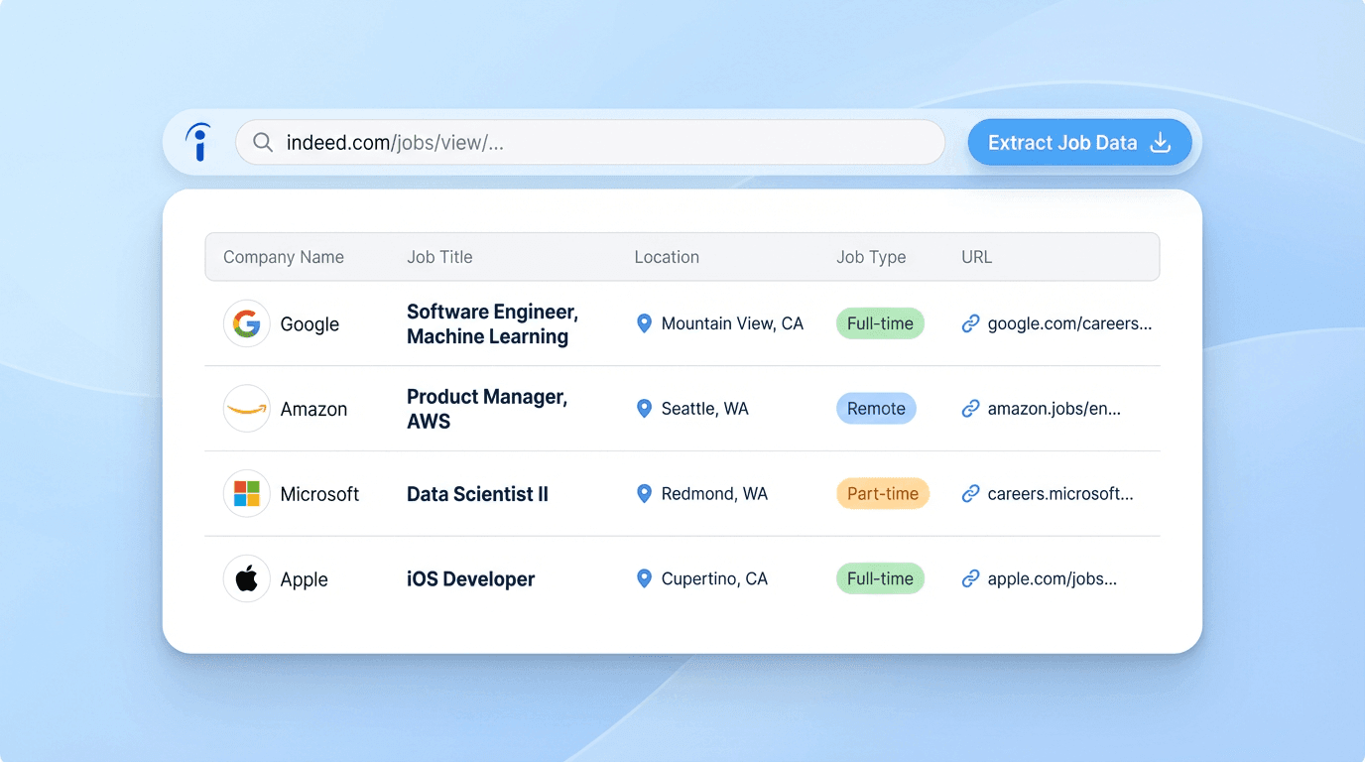Click the Indeed logo icon
This screenshot has height=762, width=1365.
coord(199,142)
